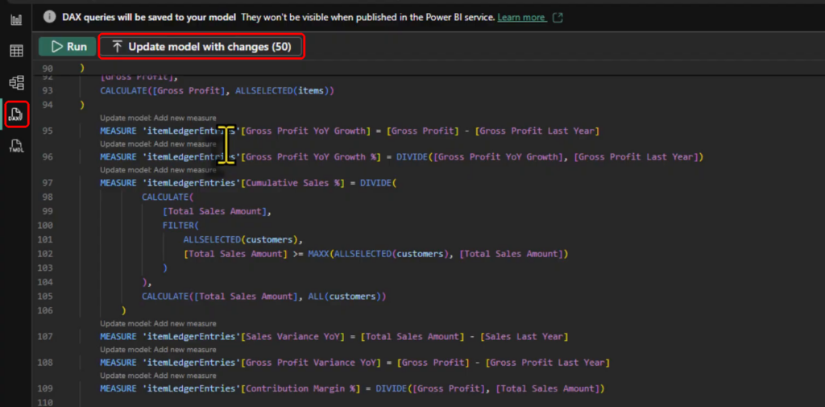Click the 'DAX queries will be saved to your model' text
The width and height of the screenshot is (825, 407).
point(149,18)
